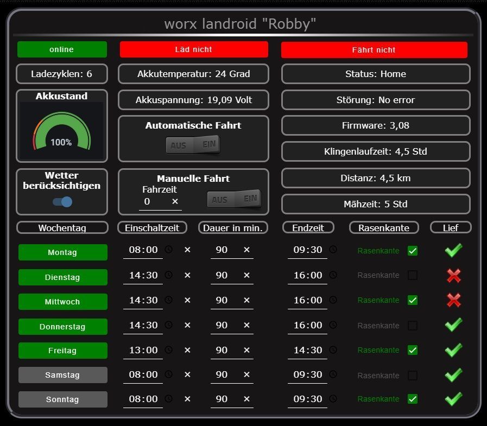Click the Dauer in min. column header

[233, 227]
